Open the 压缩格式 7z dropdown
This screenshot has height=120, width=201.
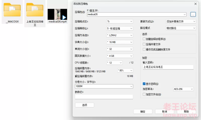pyautogui.click(x=120, y=21)
